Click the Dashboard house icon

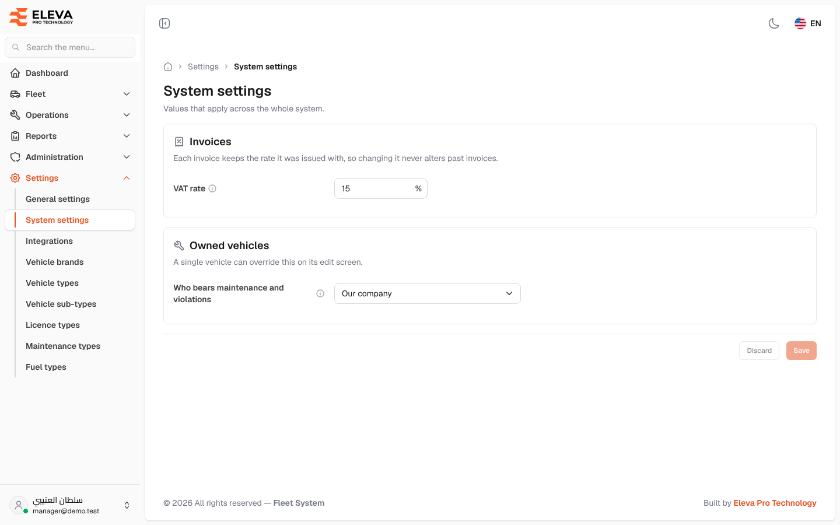coord(15,73)
